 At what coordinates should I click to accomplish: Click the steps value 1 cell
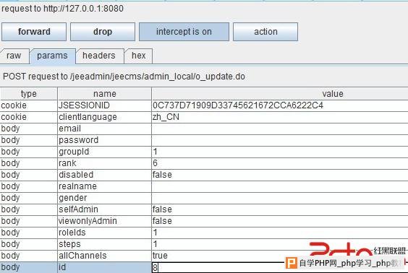coord(280,244)
